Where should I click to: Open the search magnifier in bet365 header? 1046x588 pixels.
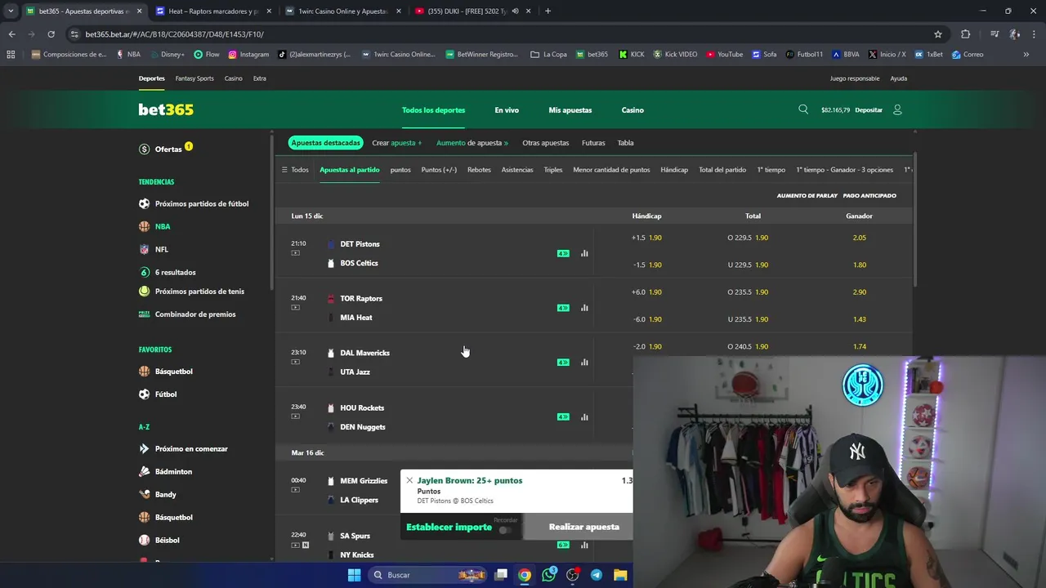coord(803,109)
